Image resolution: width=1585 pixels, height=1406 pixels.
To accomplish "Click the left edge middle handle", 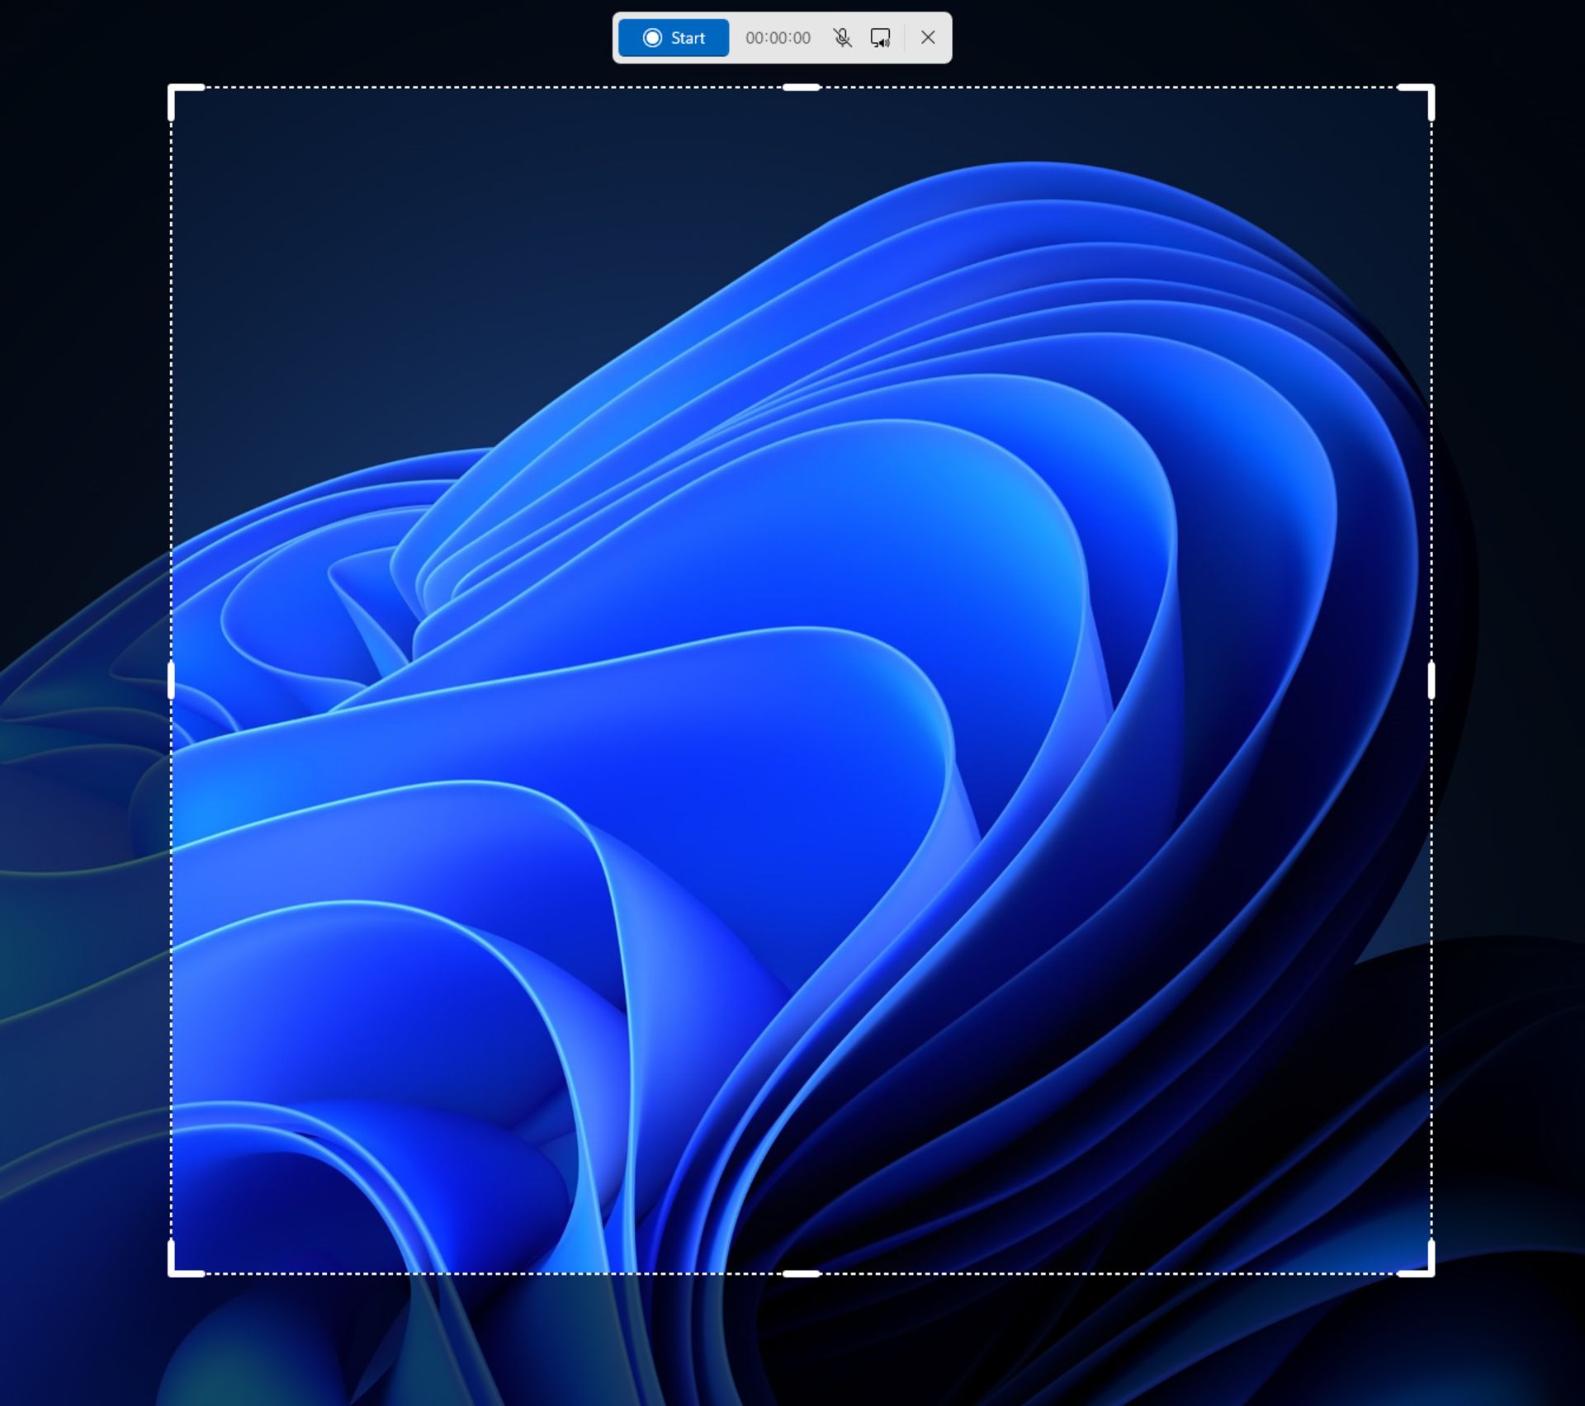I will 171,681.
